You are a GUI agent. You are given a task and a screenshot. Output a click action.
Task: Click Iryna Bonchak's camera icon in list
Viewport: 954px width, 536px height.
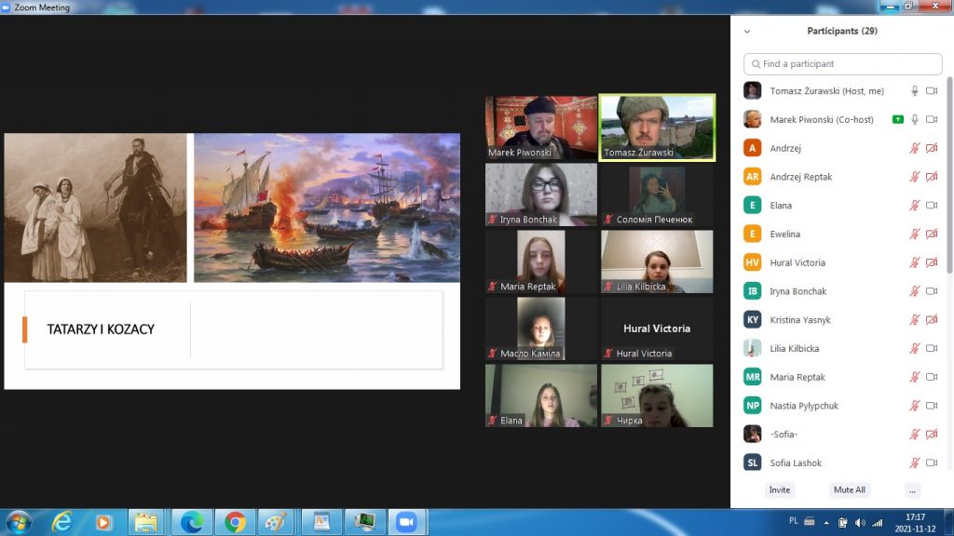click(x=931, y=291)
